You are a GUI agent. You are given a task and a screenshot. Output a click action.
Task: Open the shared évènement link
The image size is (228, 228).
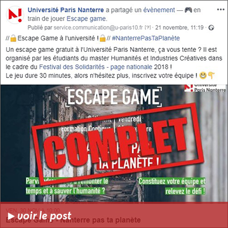(159, 10)
